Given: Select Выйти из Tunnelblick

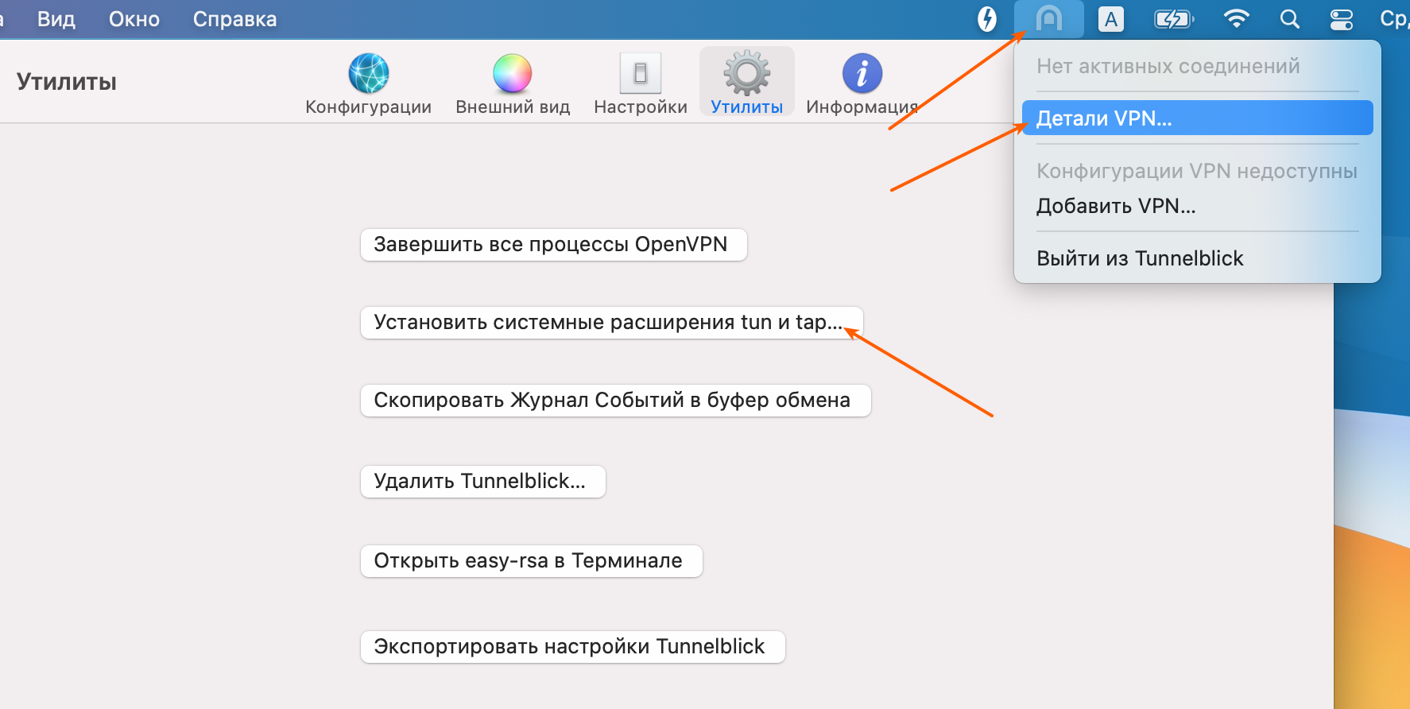Looking at the screenshot, I should coord(1140,258).
